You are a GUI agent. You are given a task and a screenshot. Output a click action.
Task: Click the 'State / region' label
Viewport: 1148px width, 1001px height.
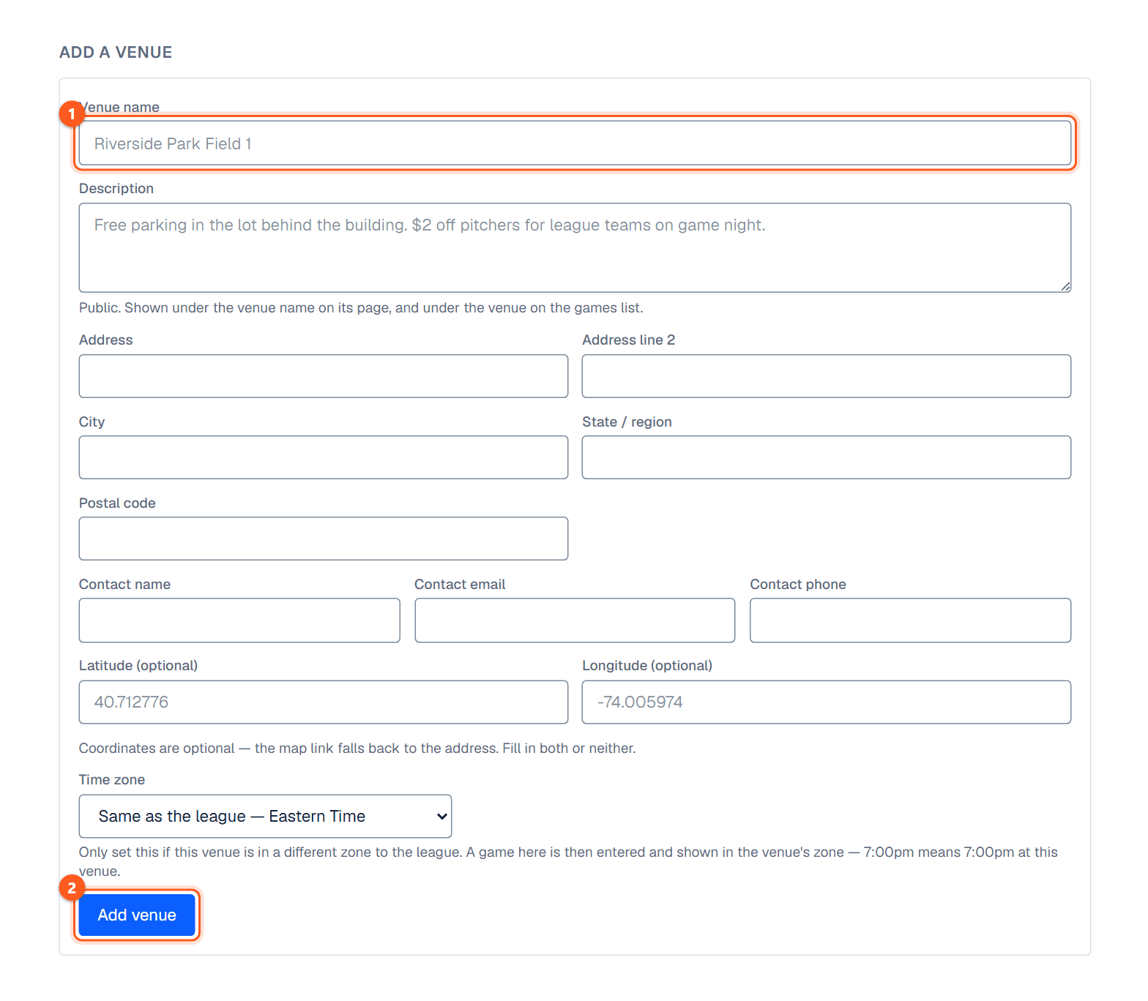627,421
